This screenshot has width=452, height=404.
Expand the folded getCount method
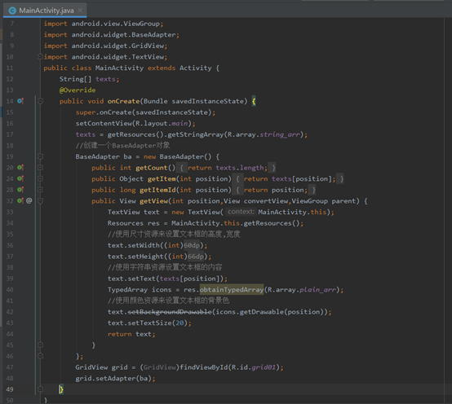pos(40,168)
